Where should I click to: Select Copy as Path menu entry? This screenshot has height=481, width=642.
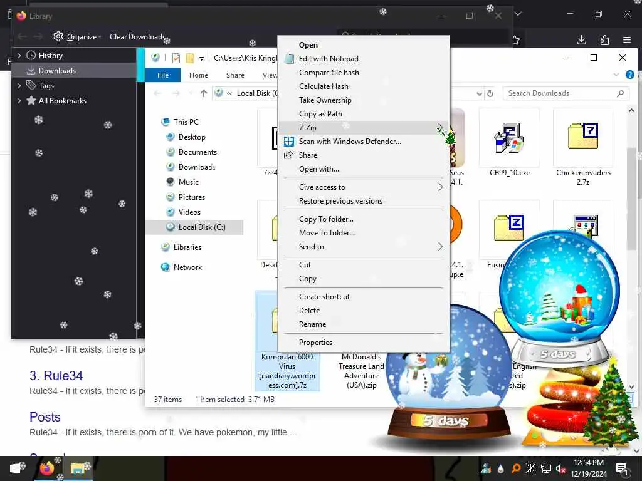[320, 114]
